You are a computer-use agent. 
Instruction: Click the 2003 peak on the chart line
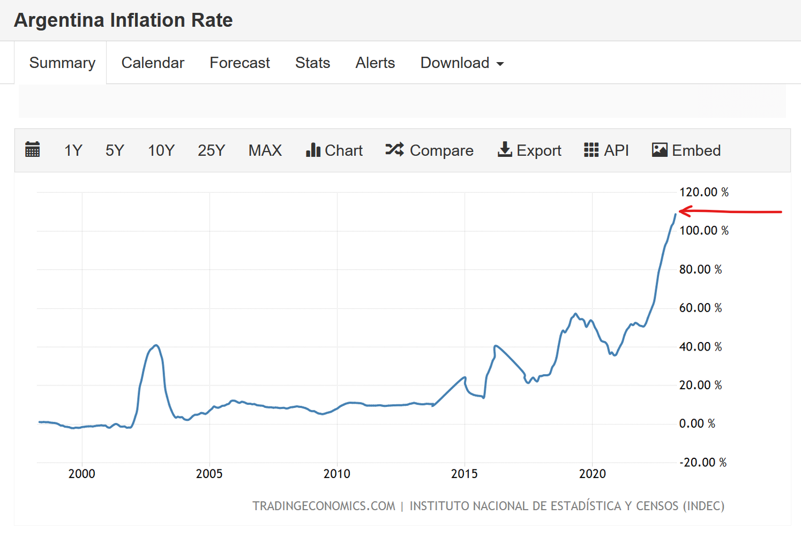155,345
